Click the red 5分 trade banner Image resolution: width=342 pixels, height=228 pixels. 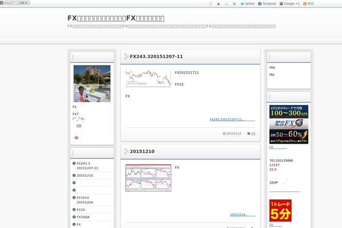tap(280, 210)
